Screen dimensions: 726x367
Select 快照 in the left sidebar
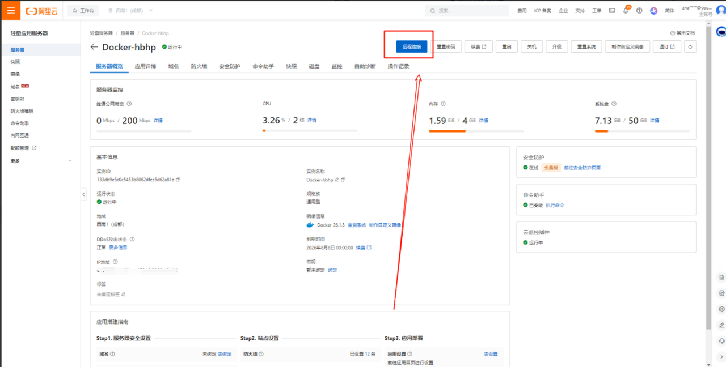(15, 62)
